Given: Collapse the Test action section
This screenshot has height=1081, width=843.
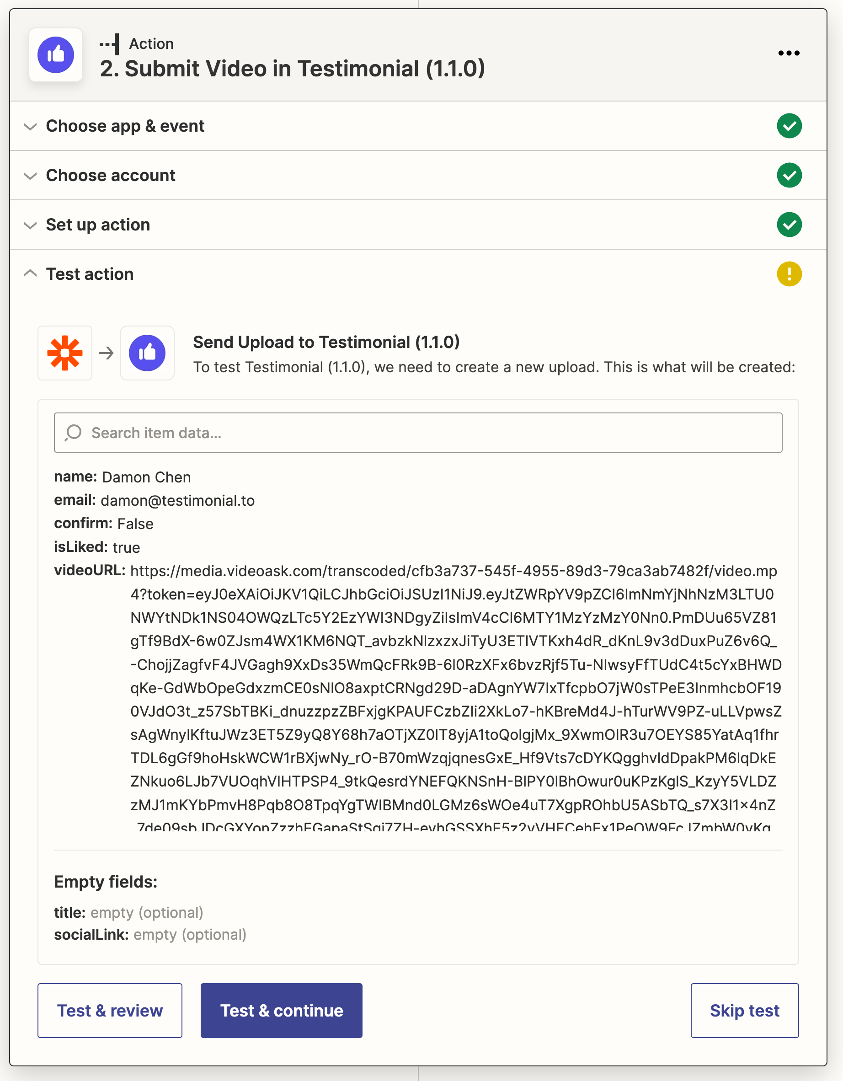Looking at the screenshot, I should pyautogui.click(x=90, y=274).
